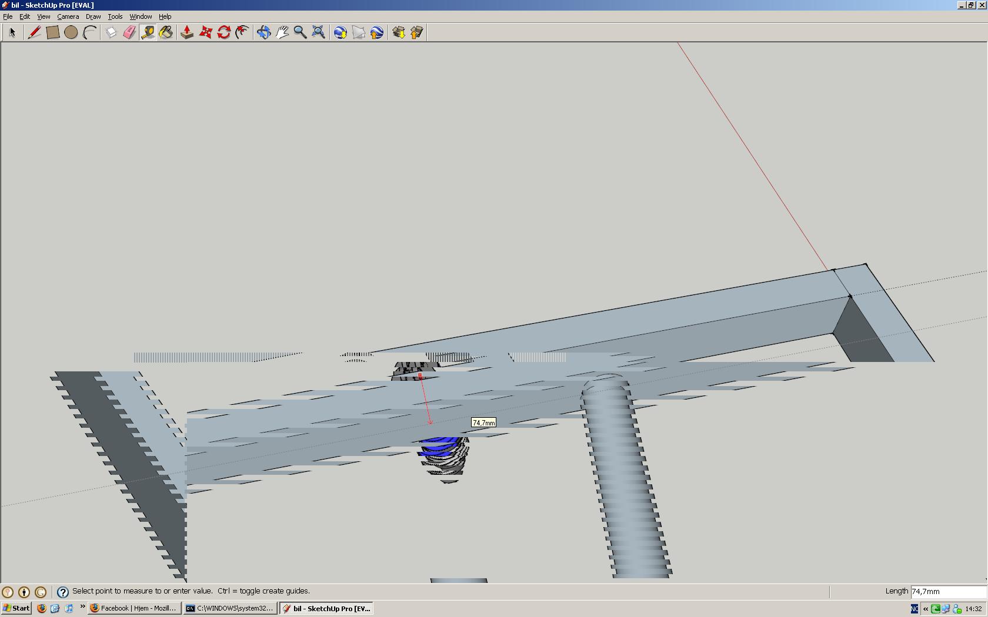Select the Offset tool

point(242,32)
